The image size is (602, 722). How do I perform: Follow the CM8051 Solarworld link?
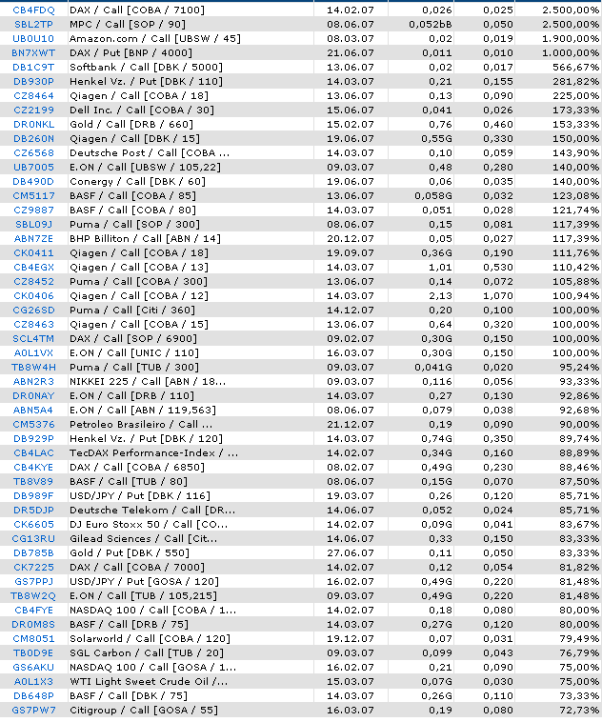pos(33,638)
